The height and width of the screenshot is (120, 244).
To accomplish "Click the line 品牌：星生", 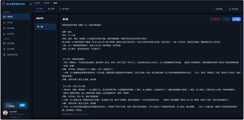I will tap(67, 32).
